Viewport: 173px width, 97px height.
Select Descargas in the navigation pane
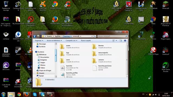[x=41, y=44]
